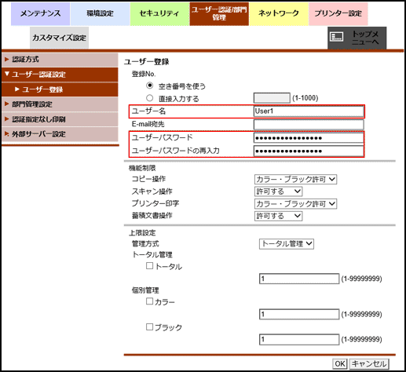Switch to the ネットワーク tab
Viewport: 406px width, 372px height.
click(279, 13)
